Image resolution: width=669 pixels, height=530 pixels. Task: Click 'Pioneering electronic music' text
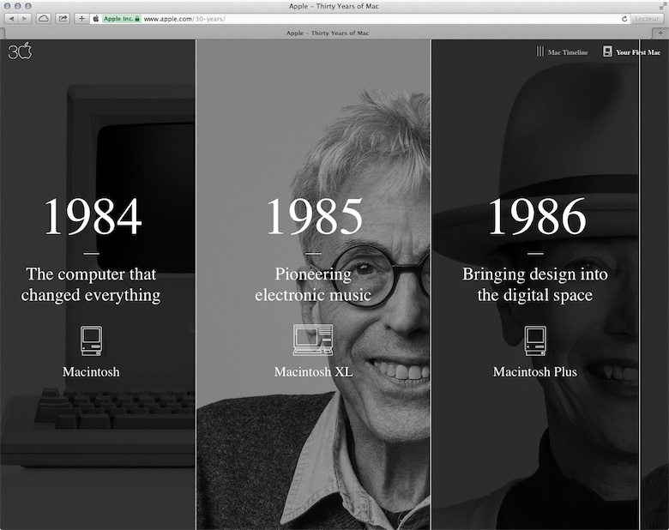click(313, 285)
